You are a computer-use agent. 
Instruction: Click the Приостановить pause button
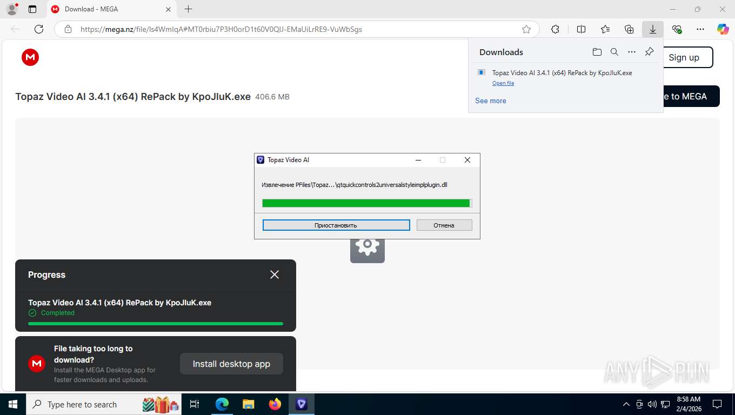pos(336,225)
